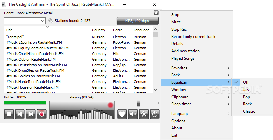
Task: Select #Musik.BigCityBeats on RauteMusik.FM
Action: pos(79,48)
